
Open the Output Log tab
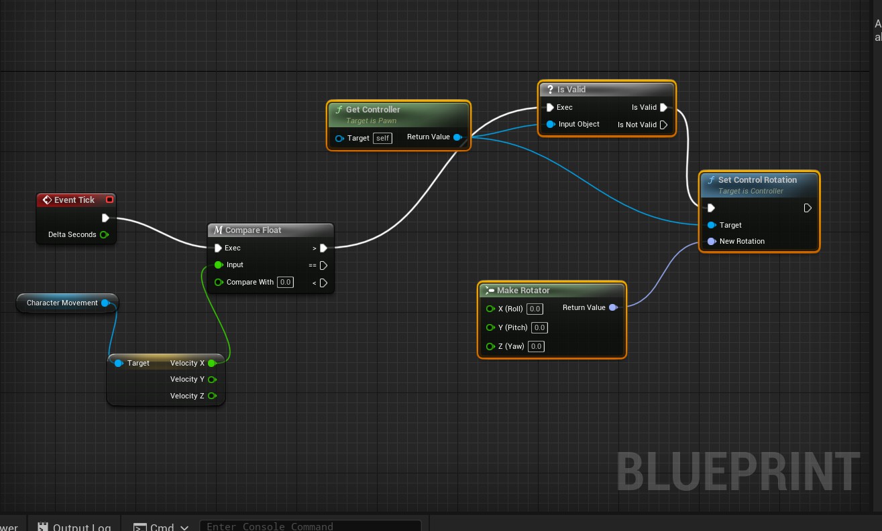coord(74,527)
